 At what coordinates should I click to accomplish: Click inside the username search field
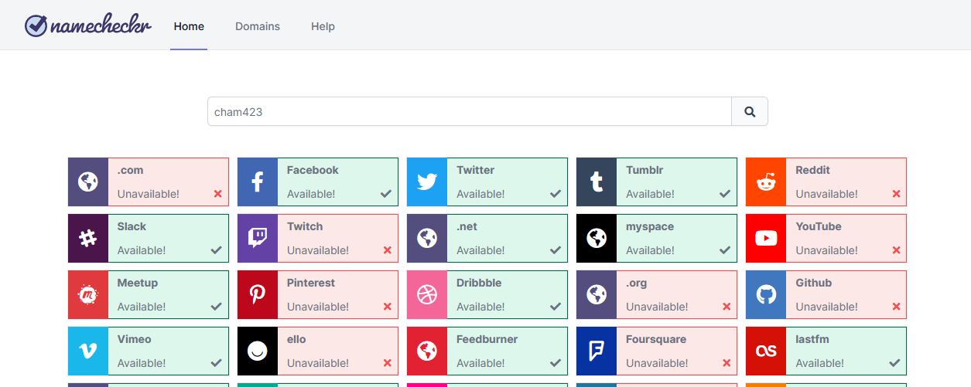[x=469, y=112]
